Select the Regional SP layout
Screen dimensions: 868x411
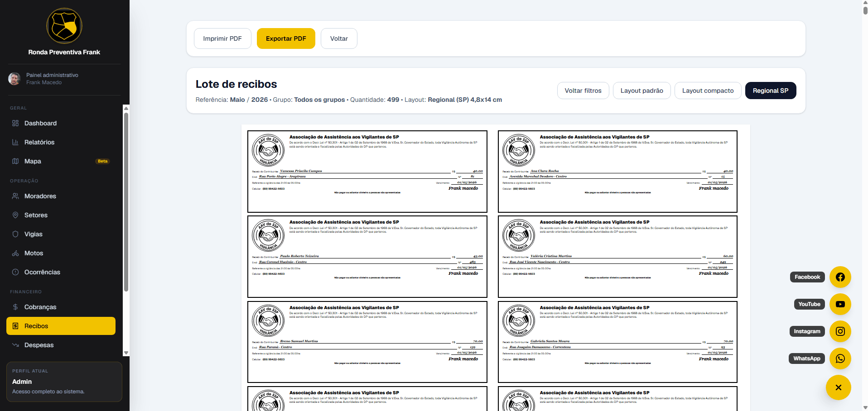[771, 91]
